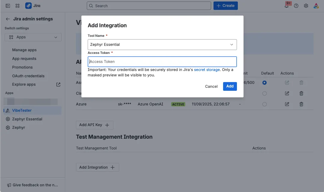Viewport: 324px width, 192px height.
Task: Click the Add button in dialog
Action: [230, 86]
